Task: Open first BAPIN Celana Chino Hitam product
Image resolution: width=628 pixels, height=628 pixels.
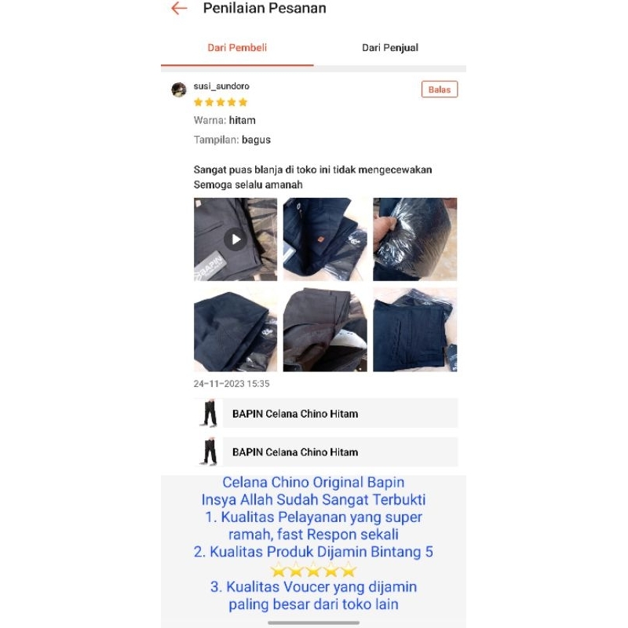Action: (326, 414)
